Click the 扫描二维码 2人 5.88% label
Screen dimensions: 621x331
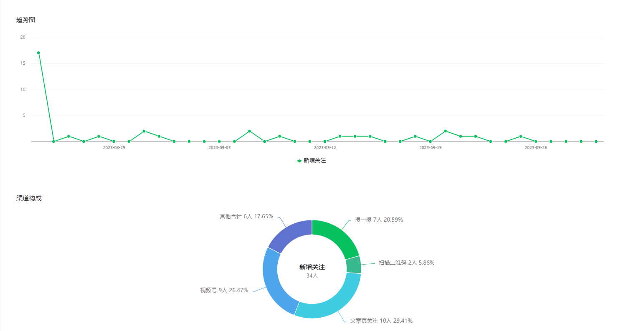coord(406,263)
